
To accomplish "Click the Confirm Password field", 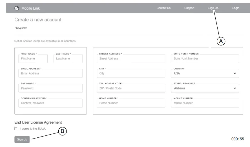I will [50, 103].
